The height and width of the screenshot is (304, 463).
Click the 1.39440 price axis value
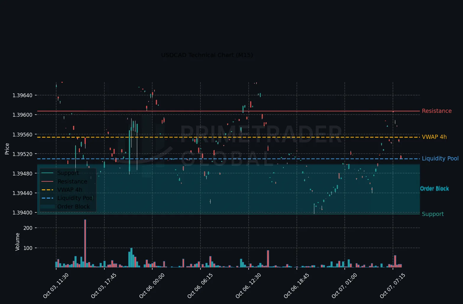pyautogui.click(x=22, y=193)
